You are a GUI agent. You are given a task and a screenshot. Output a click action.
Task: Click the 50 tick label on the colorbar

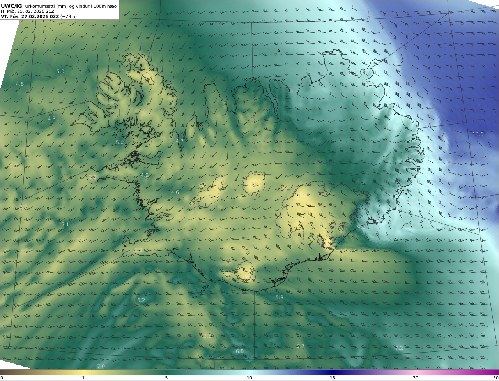[x=495, y=378]
